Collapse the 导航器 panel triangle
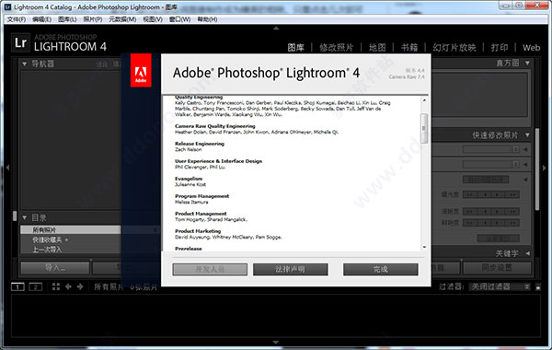 [x=24, y=64]
